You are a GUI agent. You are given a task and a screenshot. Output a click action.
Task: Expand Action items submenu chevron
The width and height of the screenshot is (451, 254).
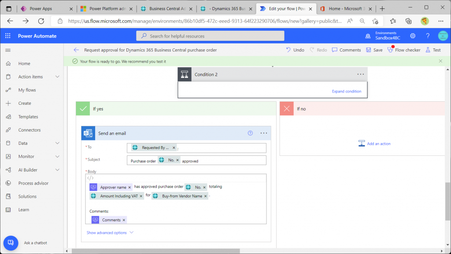pos(57,77)
